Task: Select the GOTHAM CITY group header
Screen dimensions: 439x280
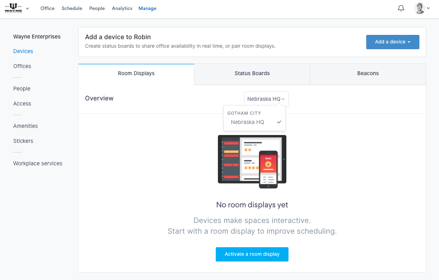Action: pyautogui.click(x=244, y=113)
